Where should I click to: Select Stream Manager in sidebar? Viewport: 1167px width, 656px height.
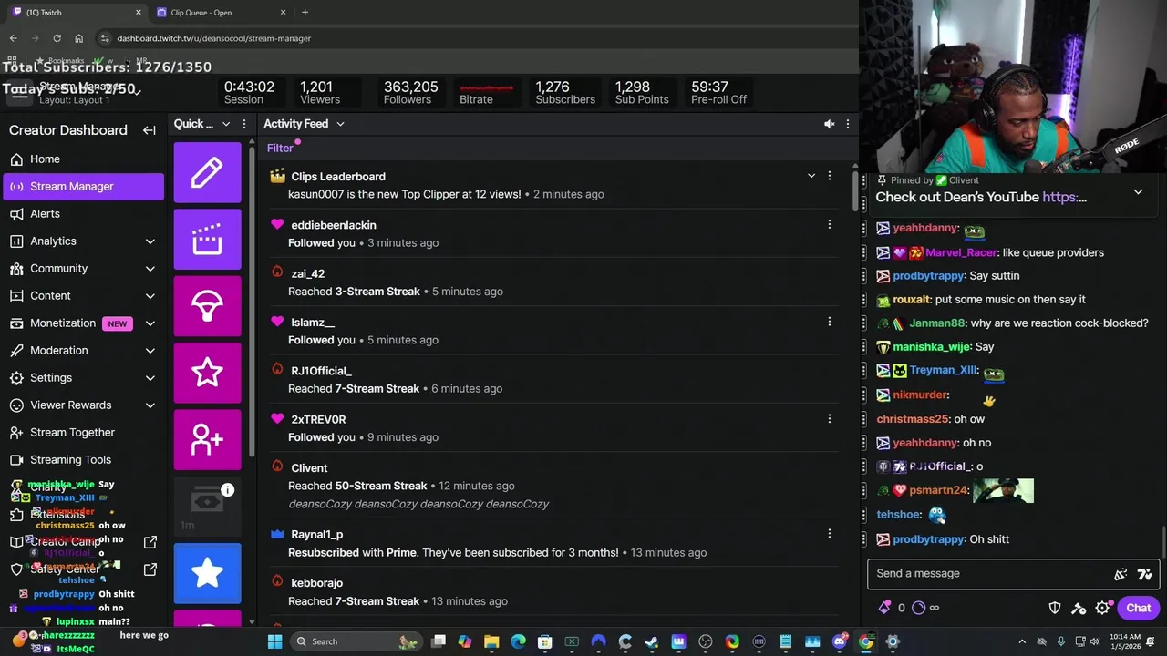pyautogui.click(x=82, y=186)
